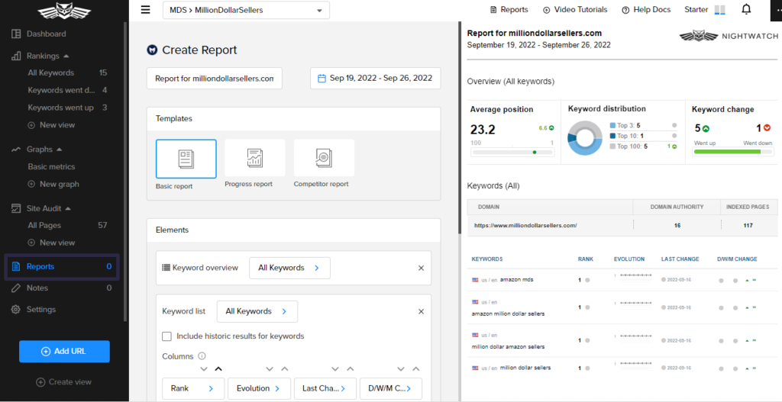
Task: Choose the Progress report template
Action: (255, 157)
